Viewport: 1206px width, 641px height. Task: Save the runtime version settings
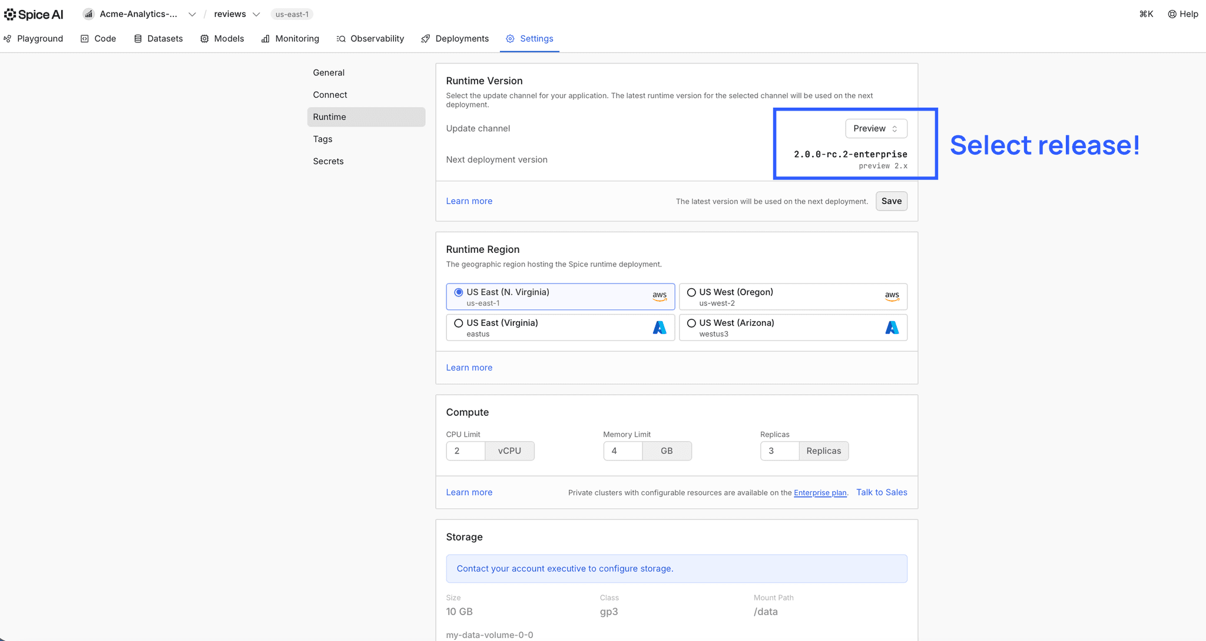(x=891, y=201)
